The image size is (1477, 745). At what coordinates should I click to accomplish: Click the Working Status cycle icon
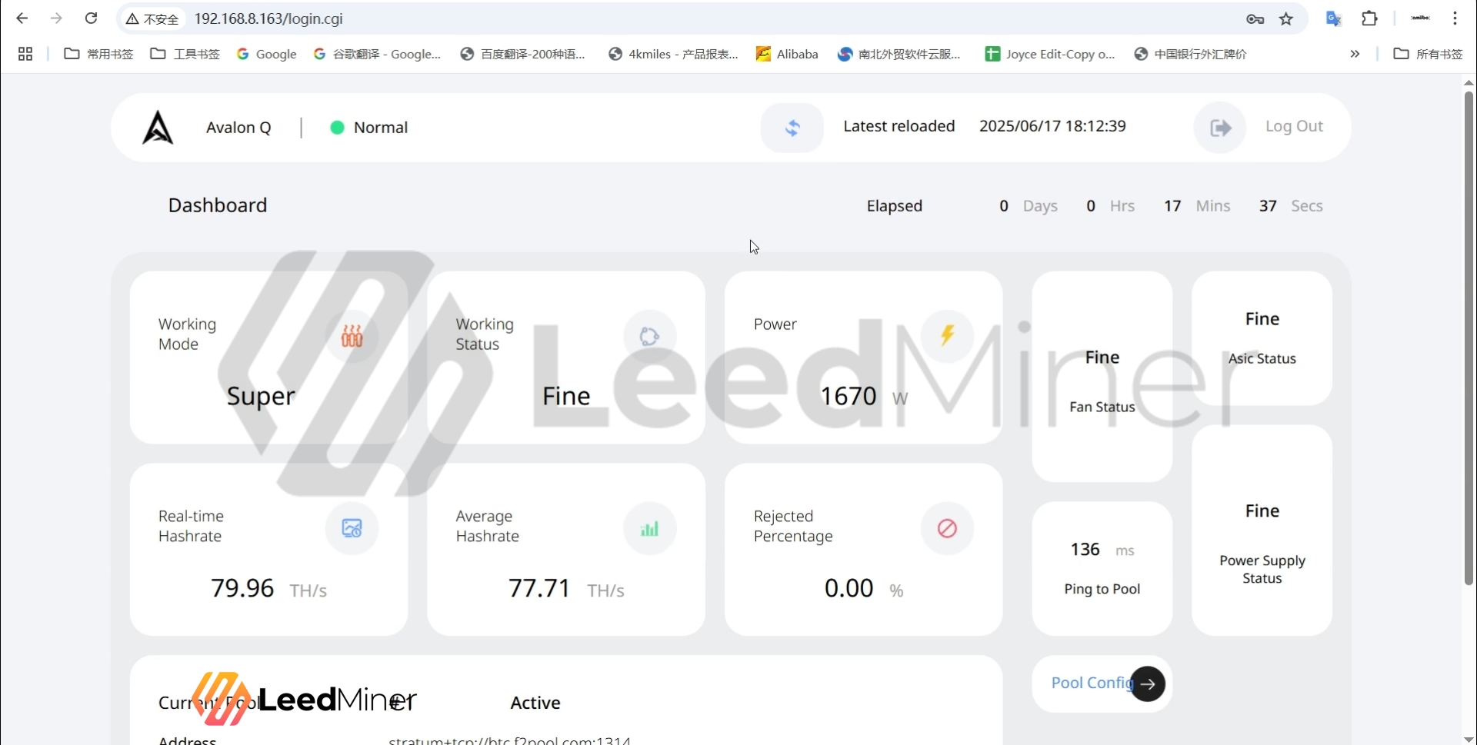(x=649, y=336)
